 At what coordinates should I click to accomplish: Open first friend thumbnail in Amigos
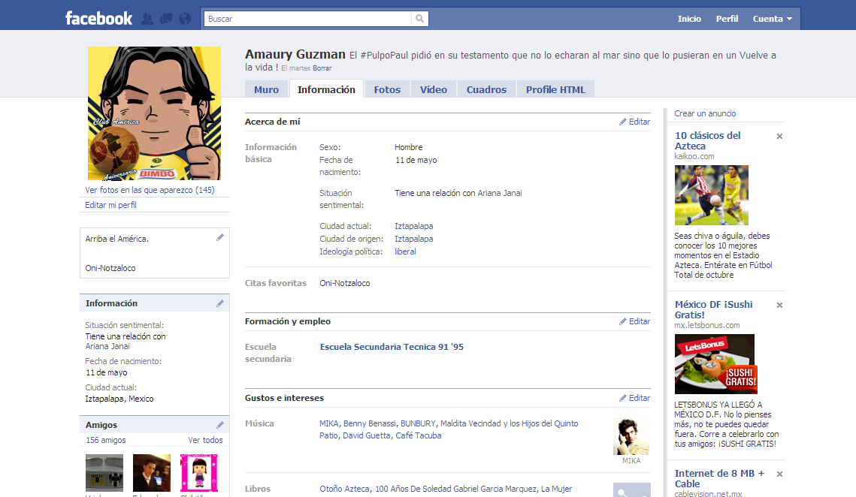point(104,473)
